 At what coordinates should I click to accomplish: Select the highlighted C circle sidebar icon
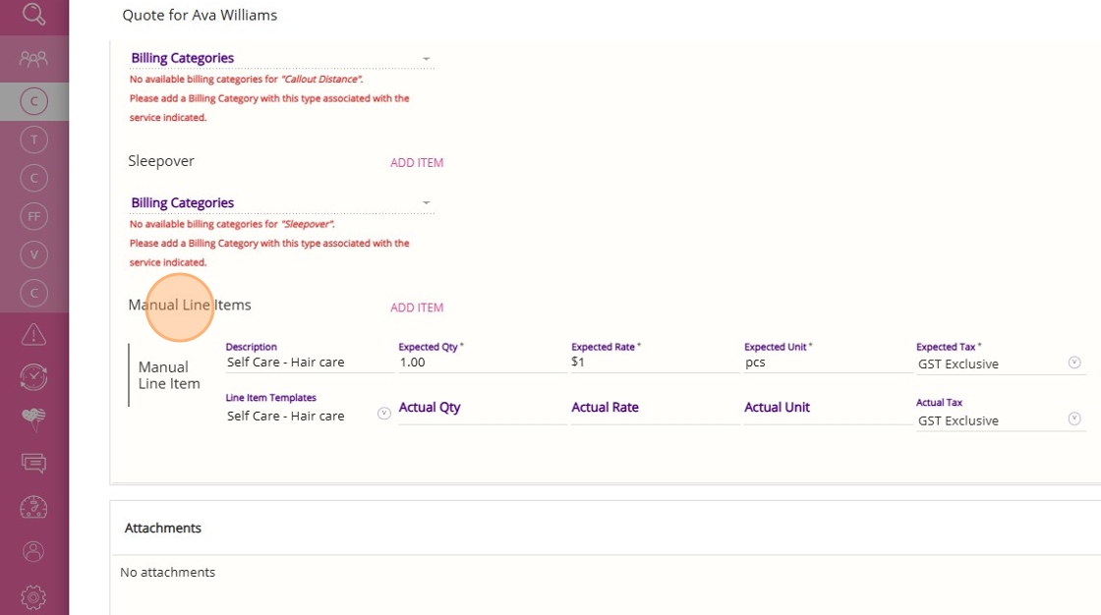click(x=33, y=101)
